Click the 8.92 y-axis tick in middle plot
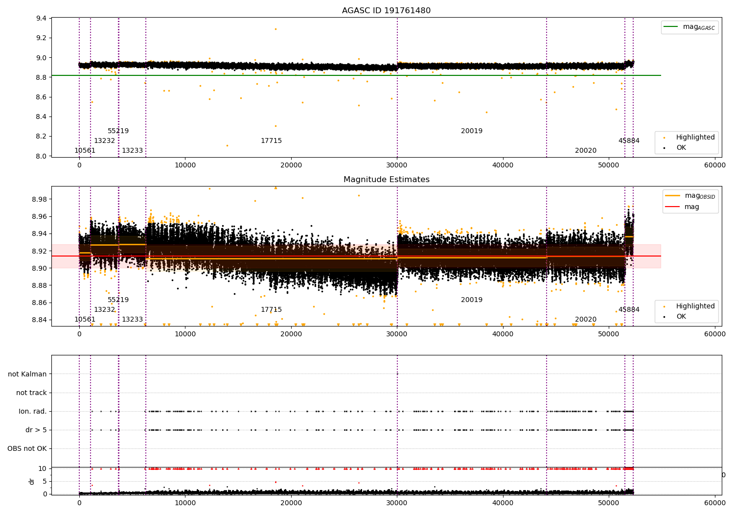734x514 pixels. [39, 251]
